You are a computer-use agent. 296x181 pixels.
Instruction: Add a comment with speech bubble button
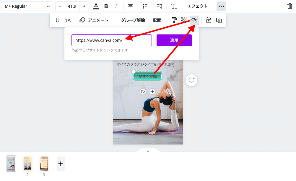click(191, 80)
